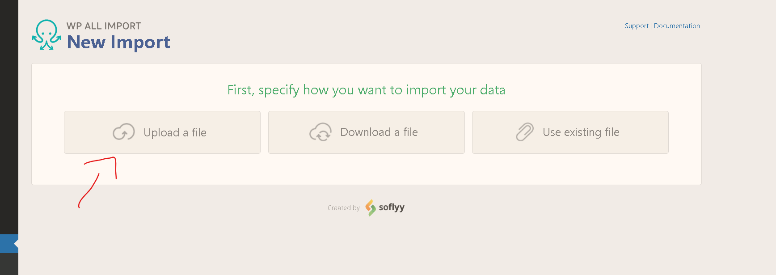The image size is (776, 275).
Task: Click the WP All Import octopus logo
Action: coord(46,34)
